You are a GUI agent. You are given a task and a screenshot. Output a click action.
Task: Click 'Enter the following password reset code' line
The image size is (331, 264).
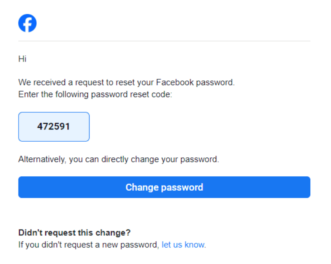pos(95,94)
